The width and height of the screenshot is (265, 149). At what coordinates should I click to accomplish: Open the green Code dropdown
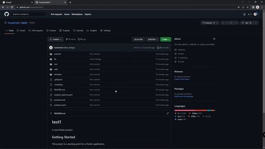(166, 39)
